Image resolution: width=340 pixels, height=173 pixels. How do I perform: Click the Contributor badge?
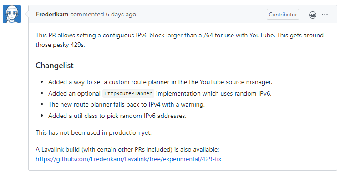coord(283,14)
